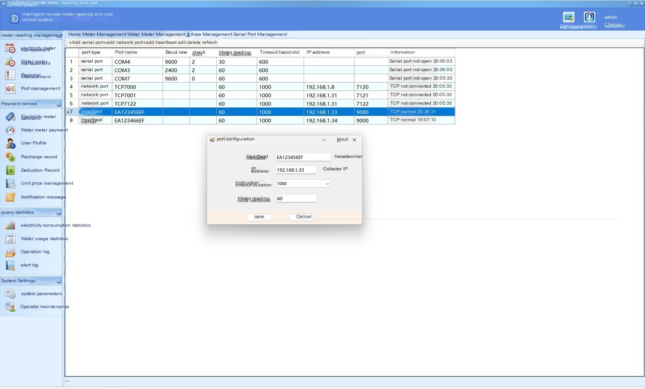The image size is (645, 389).
Task: Open the Operator maintenance icon
Action: coord(10,307)
